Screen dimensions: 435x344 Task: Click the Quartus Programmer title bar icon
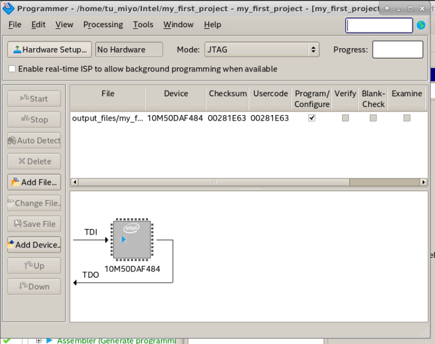(x=8, y=9)
